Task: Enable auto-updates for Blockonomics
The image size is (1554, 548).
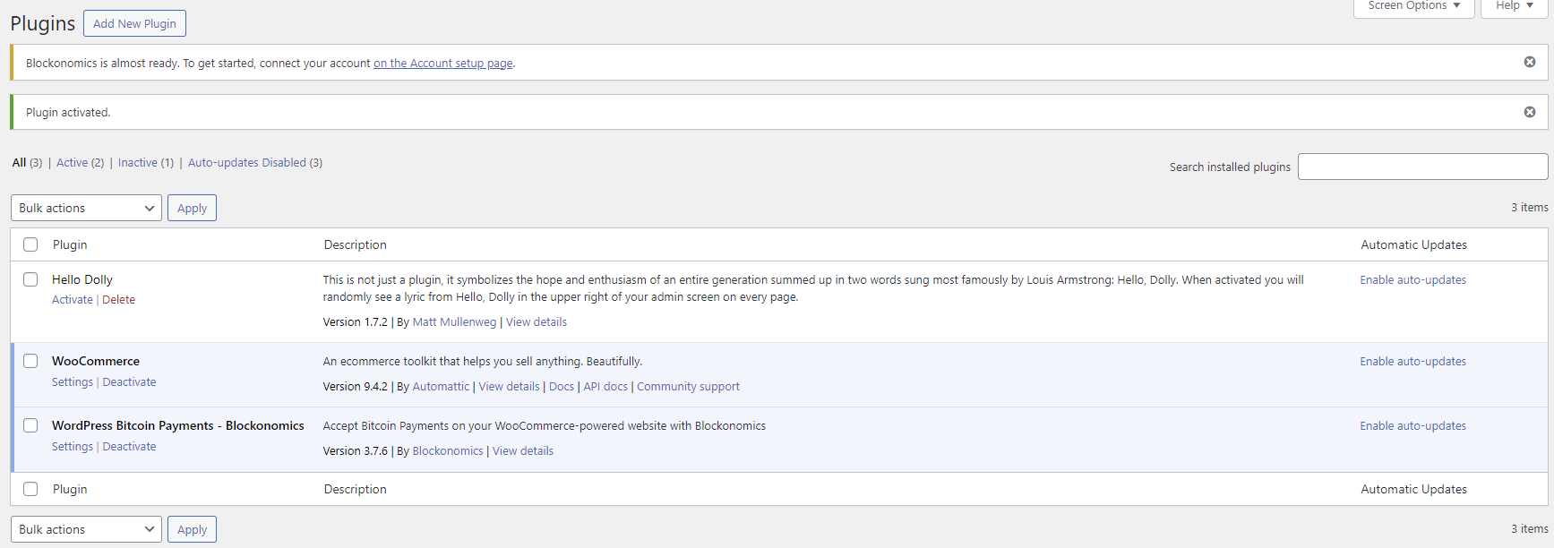Action: (1412, 425)
